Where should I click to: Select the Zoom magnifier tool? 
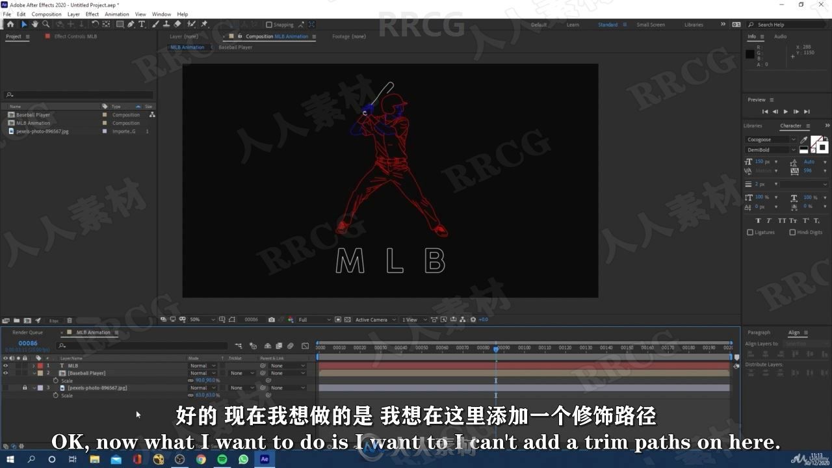45,24
